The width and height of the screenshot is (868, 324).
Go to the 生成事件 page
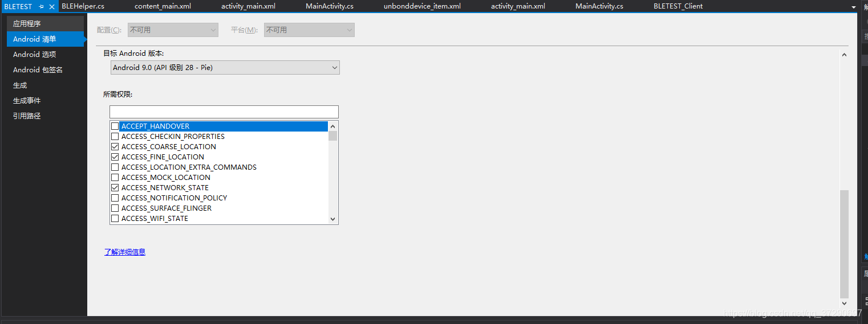pyautogui.click(x=46, y=100)
